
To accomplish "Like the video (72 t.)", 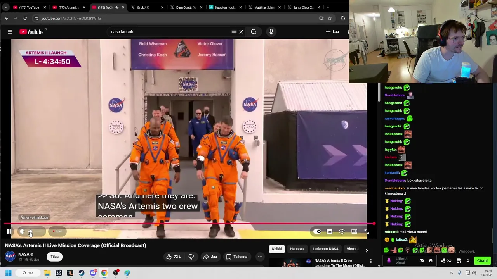I will 174,257.
